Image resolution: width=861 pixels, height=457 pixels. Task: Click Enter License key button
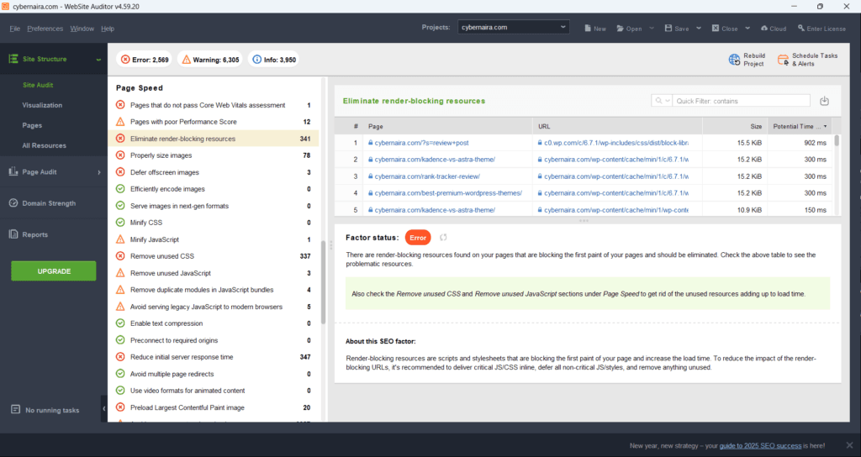pos(821,29)
